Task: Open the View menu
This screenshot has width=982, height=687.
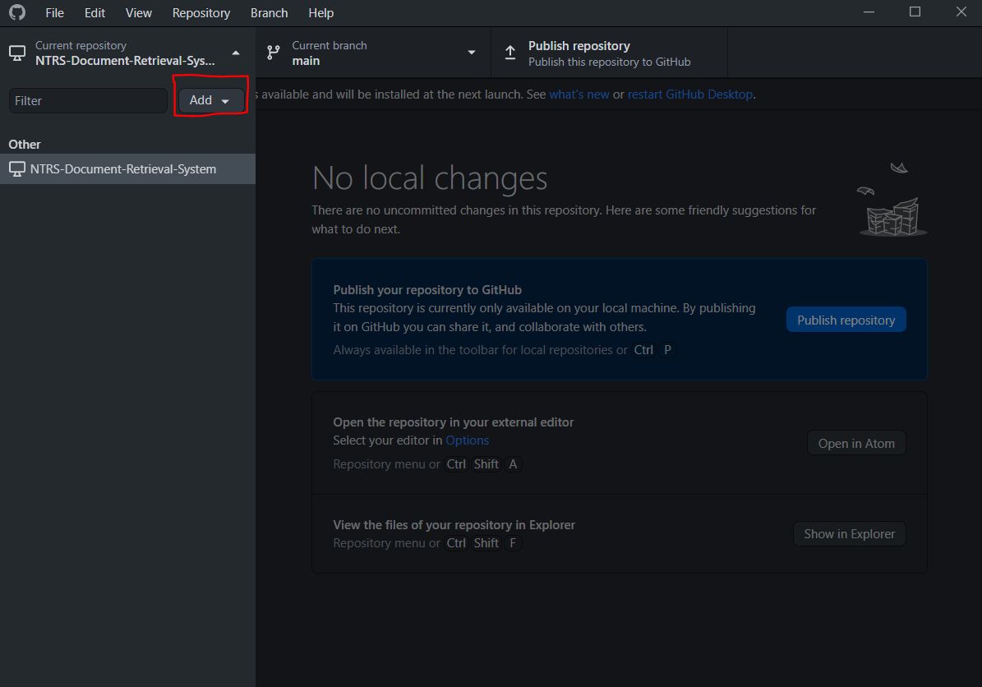Action: point(138,12)
